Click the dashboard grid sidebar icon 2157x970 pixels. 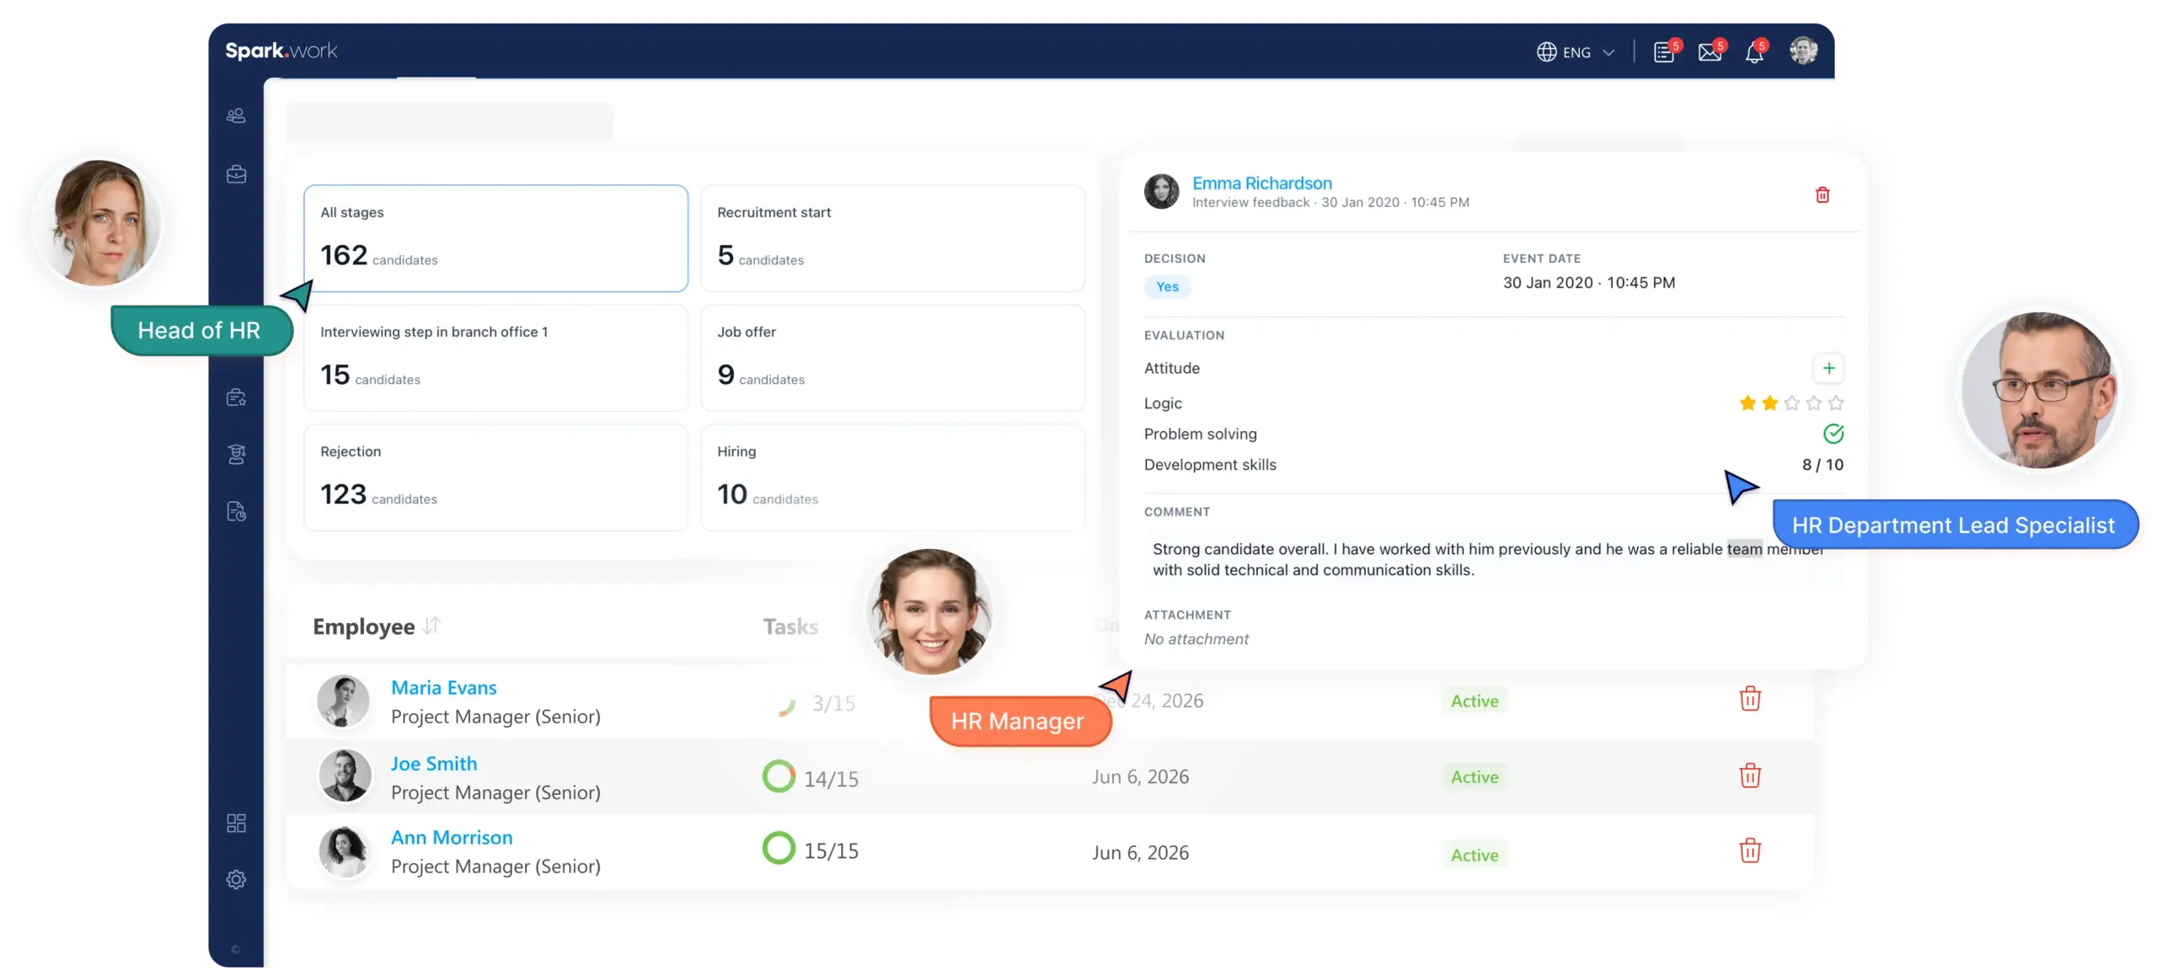(x=236, y=823)
